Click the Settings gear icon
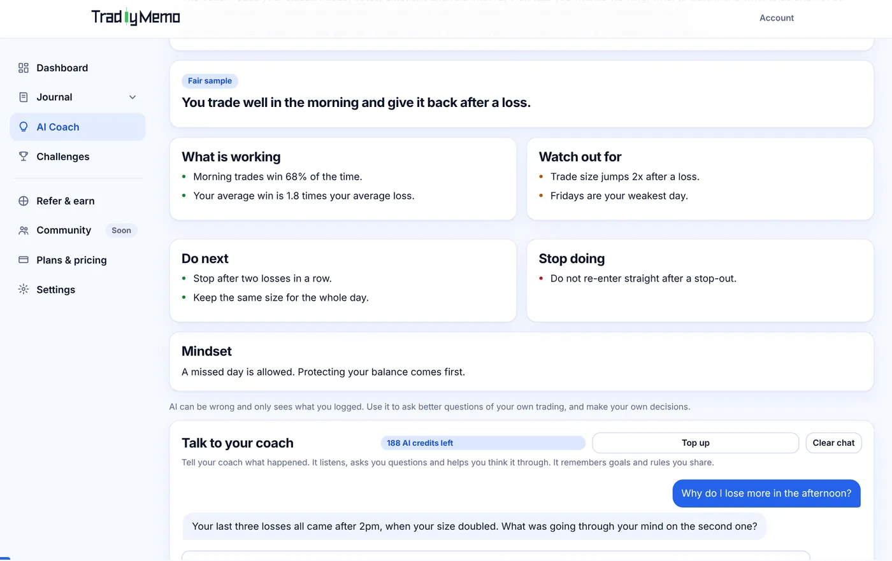The image size is (892, 561). (24, 289)
